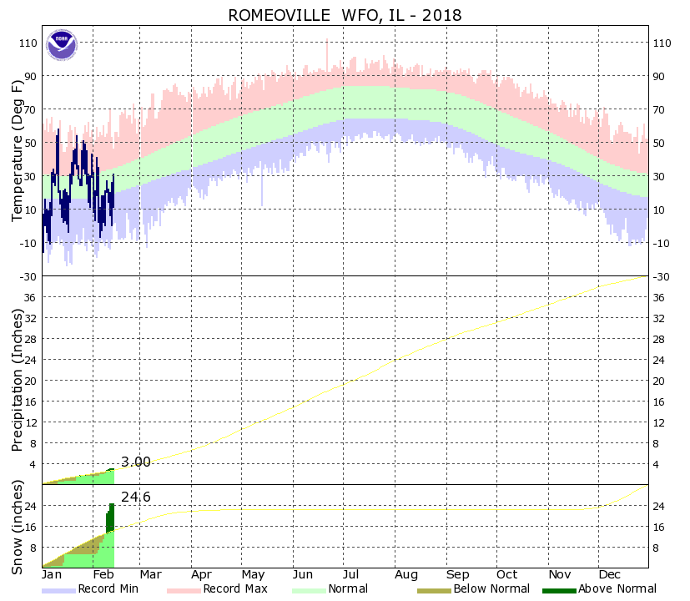Click the Snow (inches) axis title
Viewport: 690px width, 601px height.
(x=18, y=528)
